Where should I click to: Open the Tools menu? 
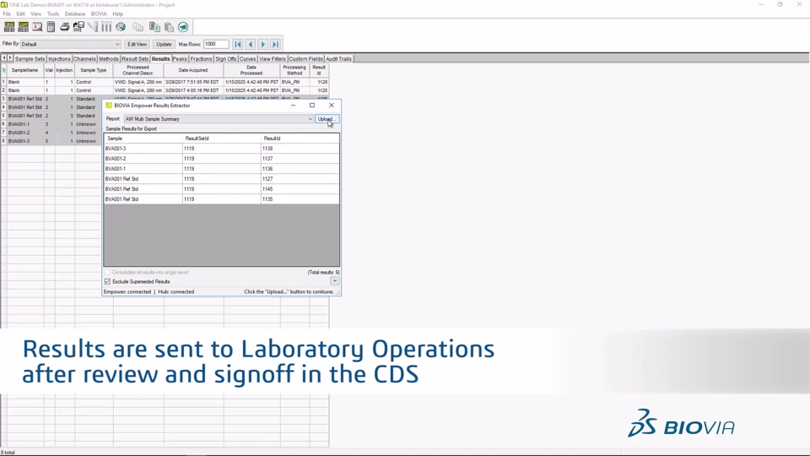click(x=53, y=14)
